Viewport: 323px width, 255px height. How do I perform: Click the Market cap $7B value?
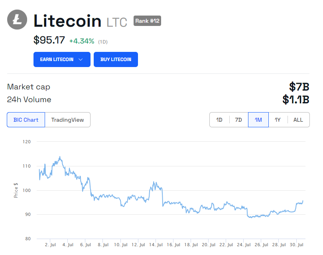(299, 87)
